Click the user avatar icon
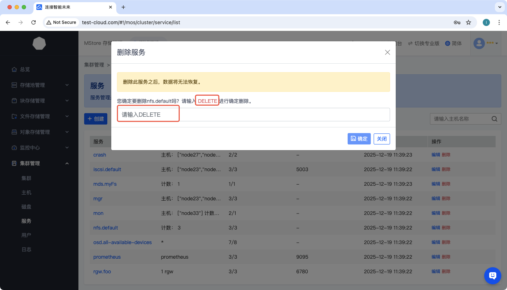The width and height of the screenshot is (507, 290). point(478,43)
